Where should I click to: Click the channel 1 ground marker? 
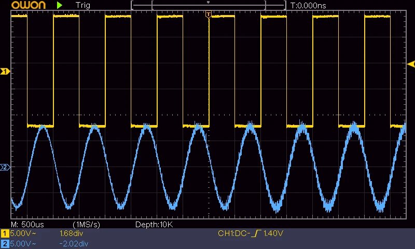tap(5, 71)
